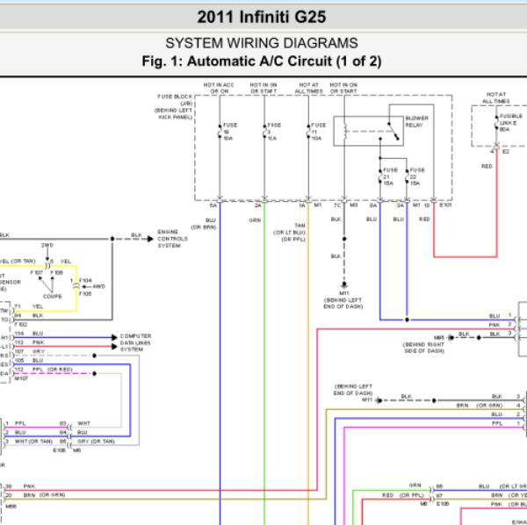Click the "FUSE 11 10A" label

(318, 132)
